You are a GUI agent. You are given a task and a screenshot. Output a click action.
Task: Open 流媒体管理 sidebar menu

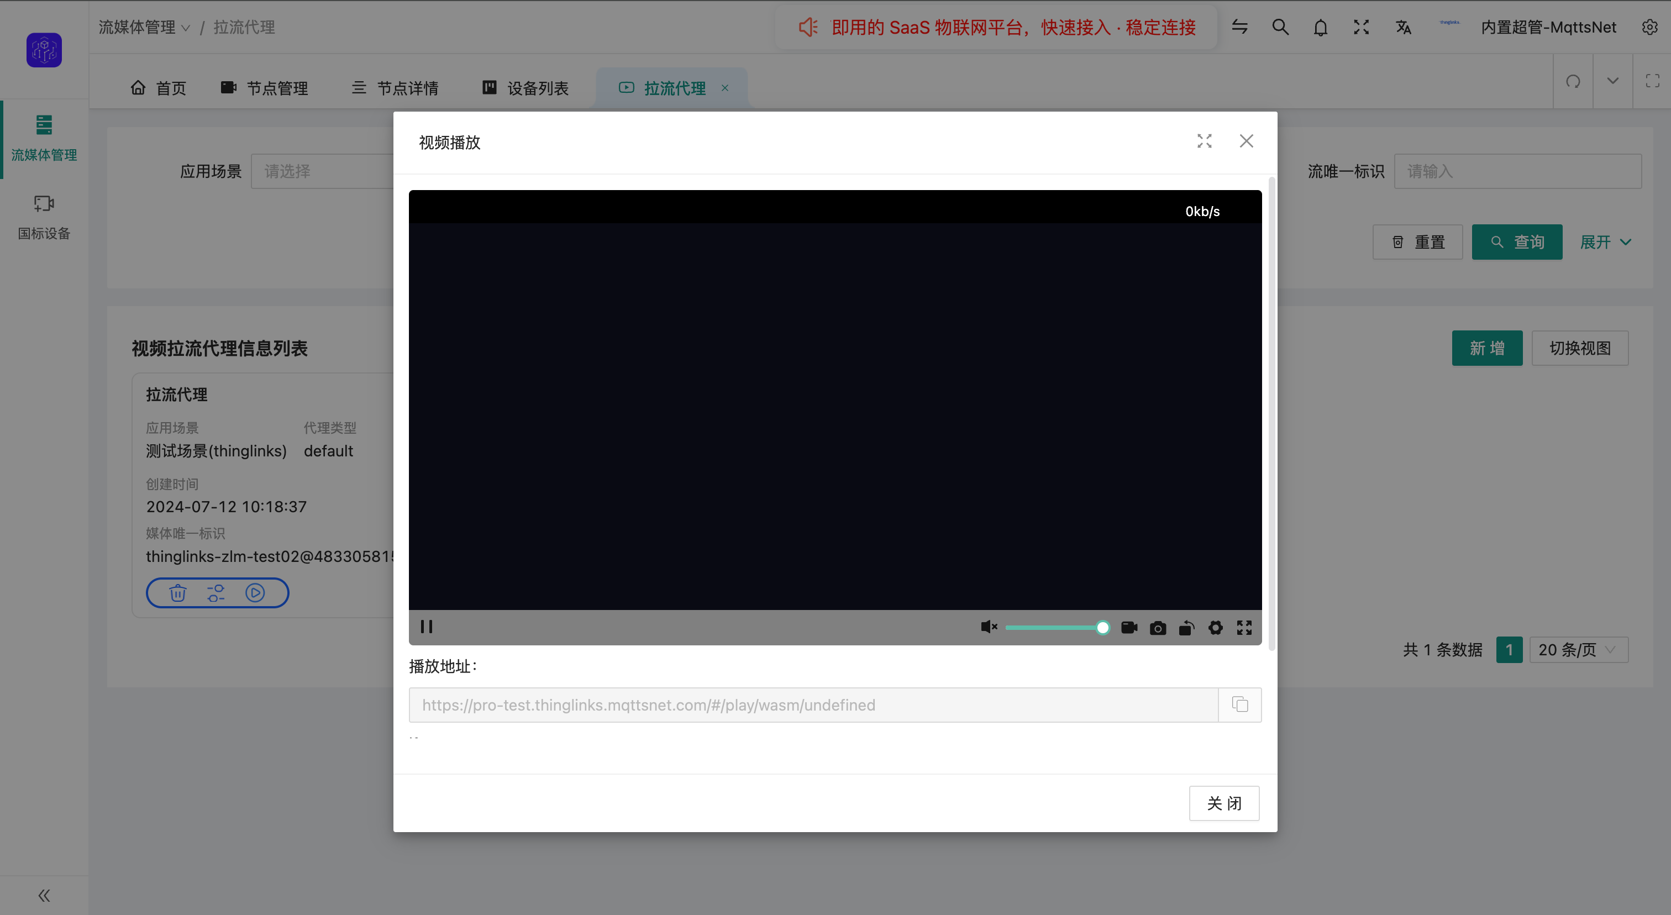pyautogui.click(x=44, y=139)
